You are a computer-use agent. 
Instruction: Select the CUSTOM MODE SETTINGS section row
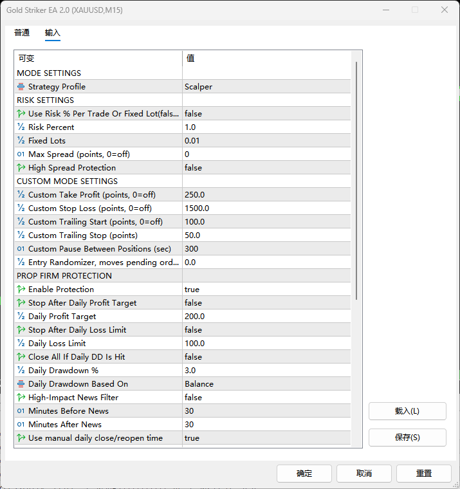point(183,181)
